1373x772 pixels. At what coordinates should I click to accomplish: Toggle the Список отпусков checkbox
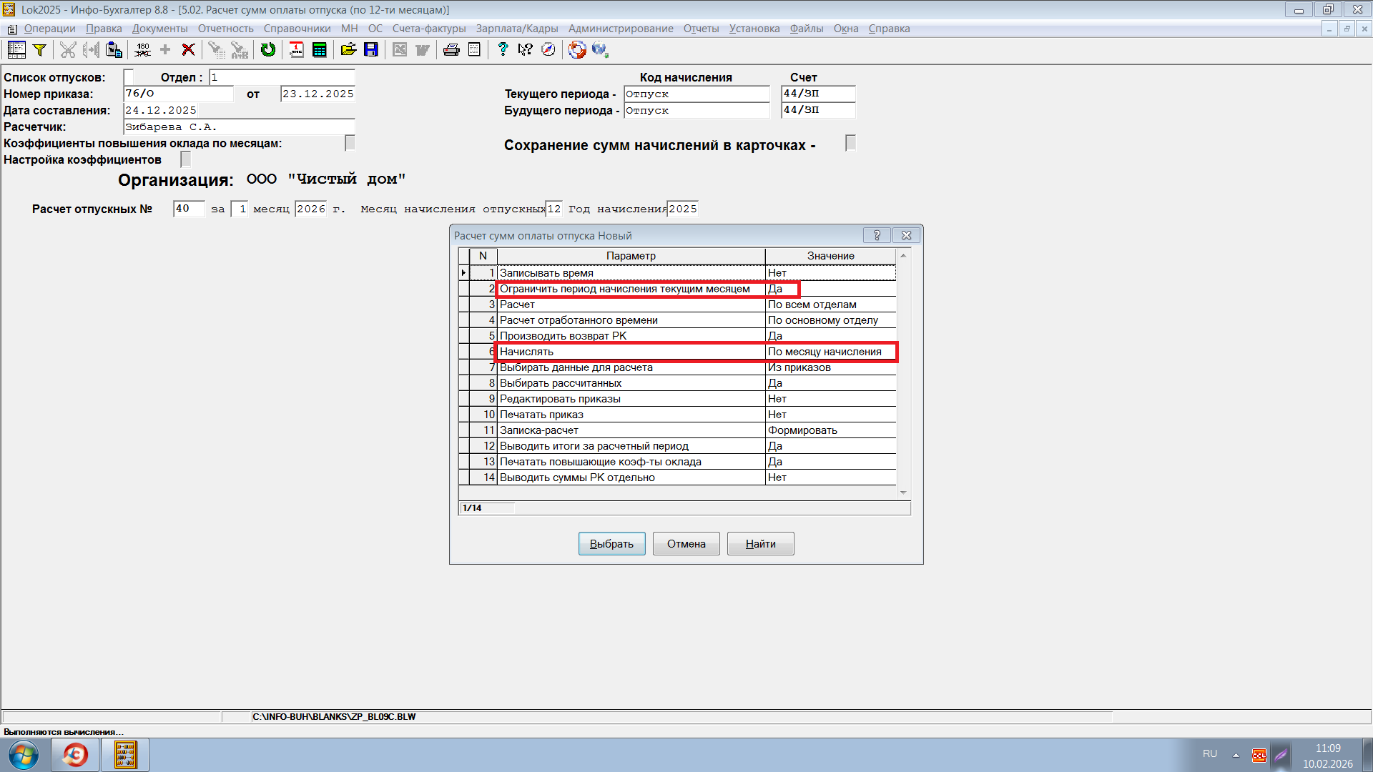click(129, 76)
